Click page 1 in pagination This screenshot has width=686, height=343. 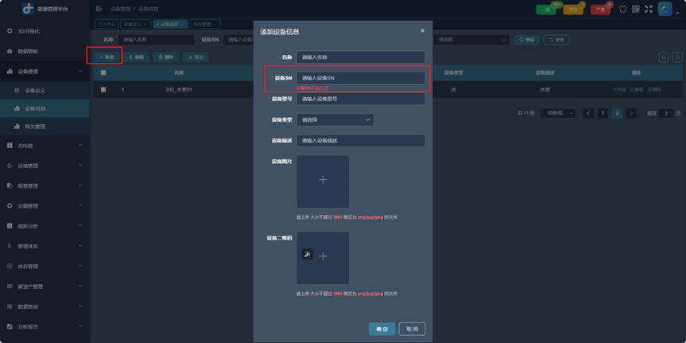coord(603,113)
